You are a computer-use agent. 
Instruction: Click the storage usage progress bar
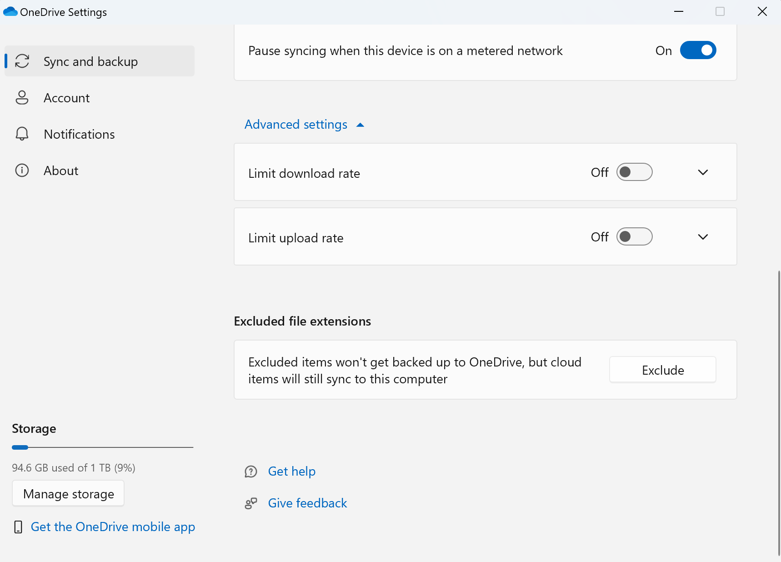[102, 447]
